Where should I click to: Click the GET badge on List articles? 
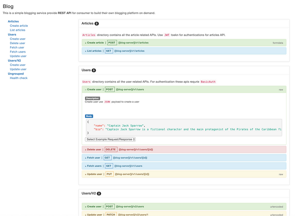(108, 51)
